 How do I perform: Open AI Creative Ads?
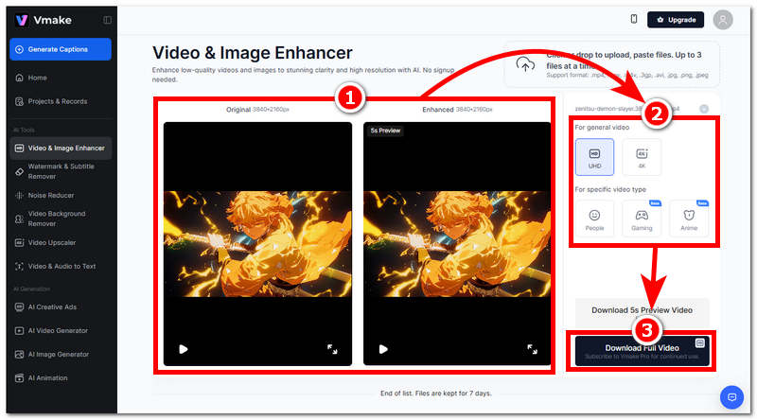tap(61, 307)
